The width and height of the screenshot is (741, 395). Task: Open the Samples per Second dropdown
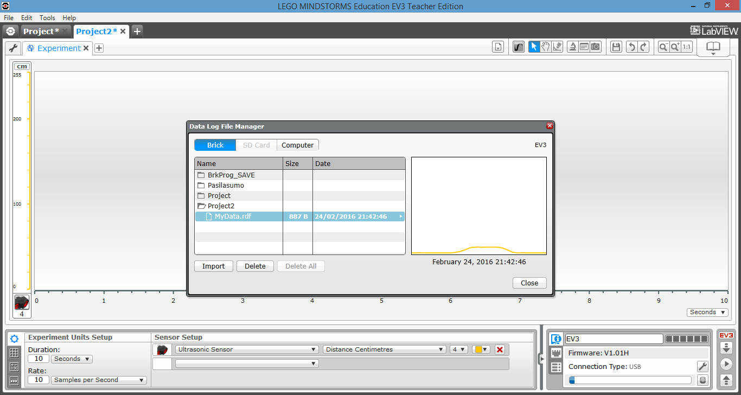[99, 380]
